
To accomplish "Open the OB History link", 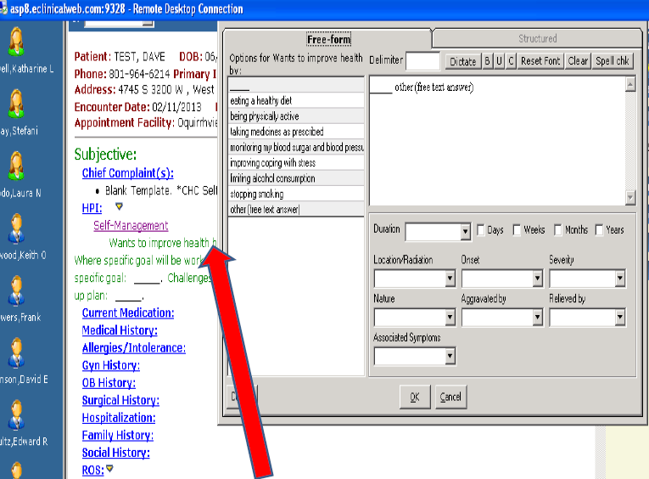I will (x=109, y=383).
